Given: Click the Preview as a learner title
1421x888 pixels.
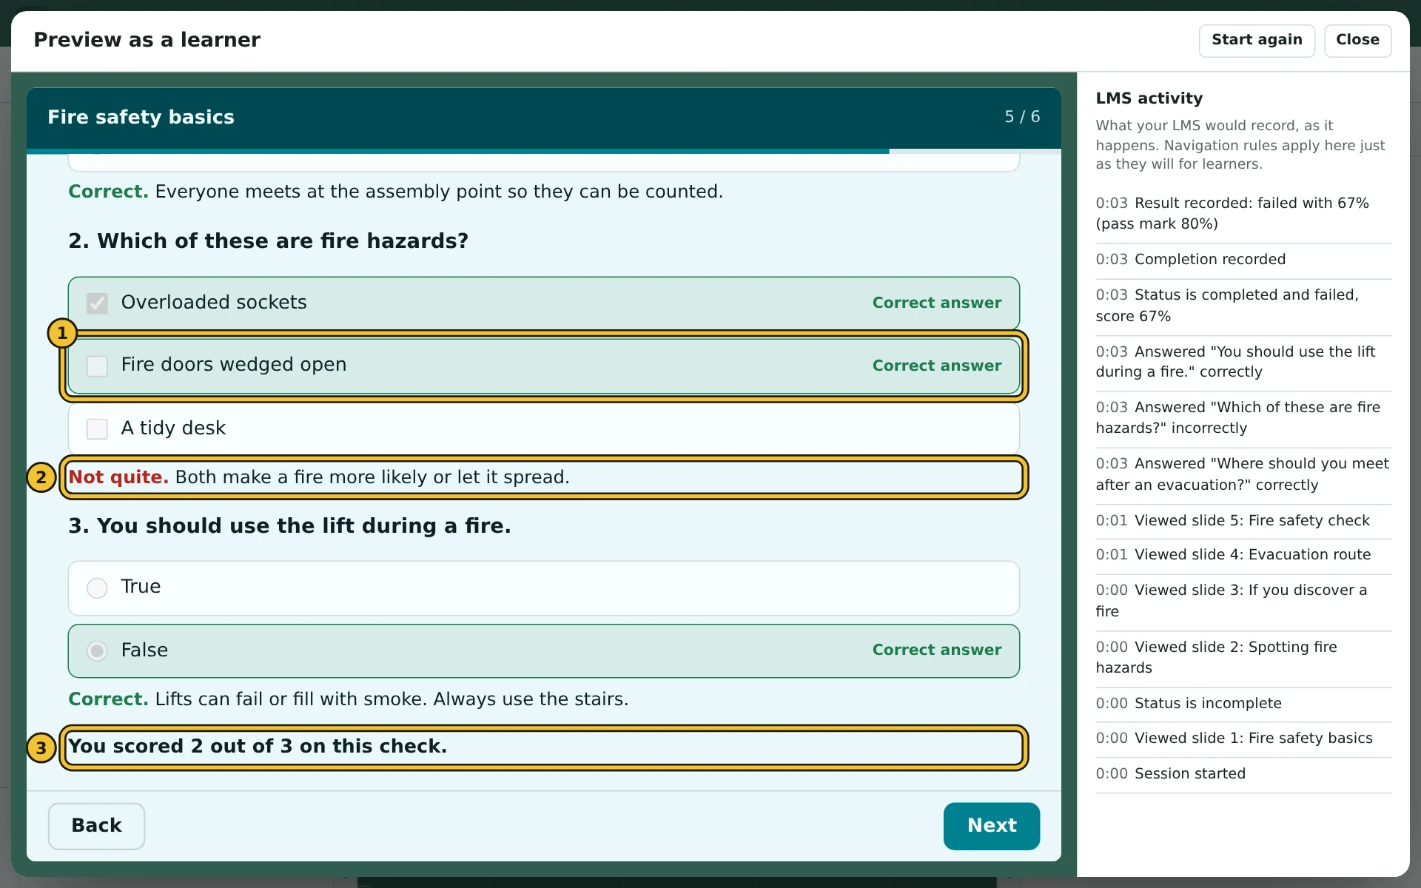Looking at the screenshot, I should 147,40.
